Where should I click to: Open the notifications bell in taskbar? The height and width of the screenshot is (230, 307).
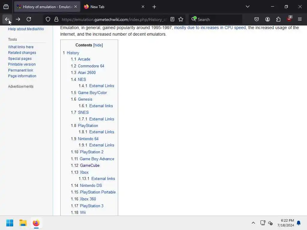click(x=299, y=223)
